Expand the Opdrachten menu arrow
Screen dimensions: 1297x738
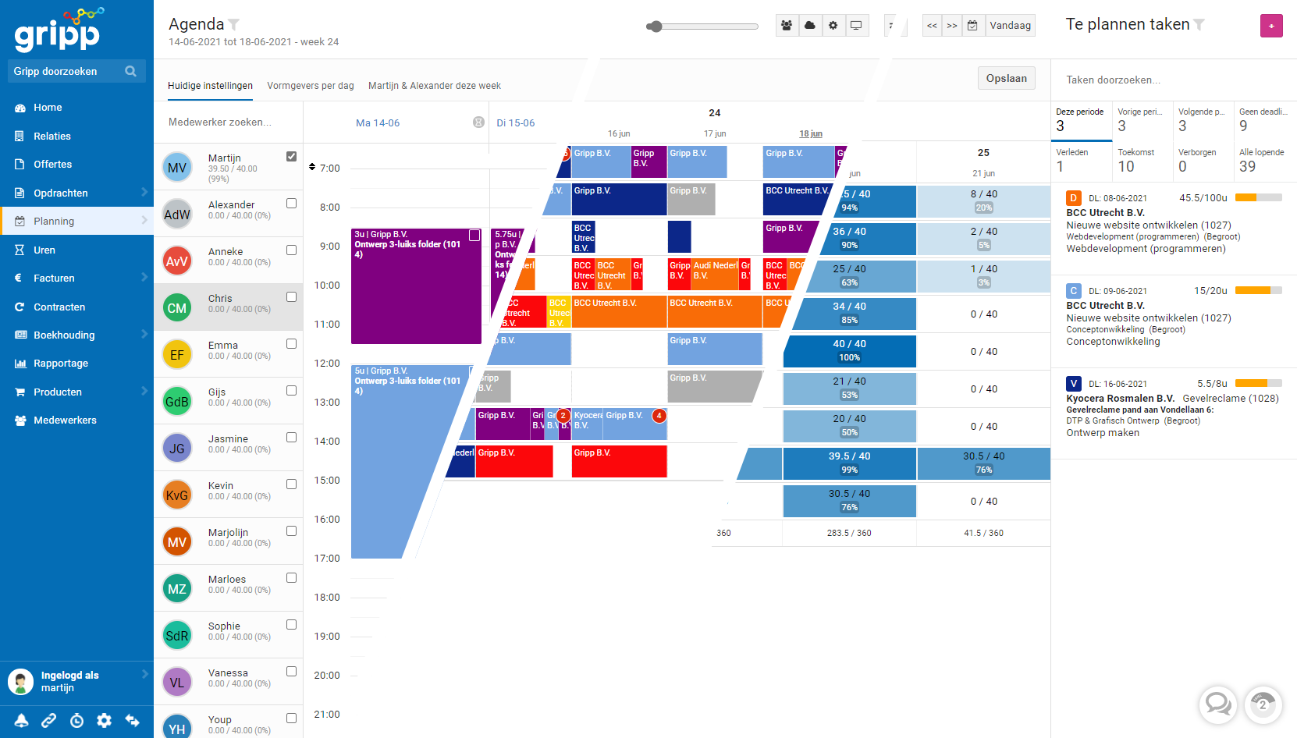point(144,192)
